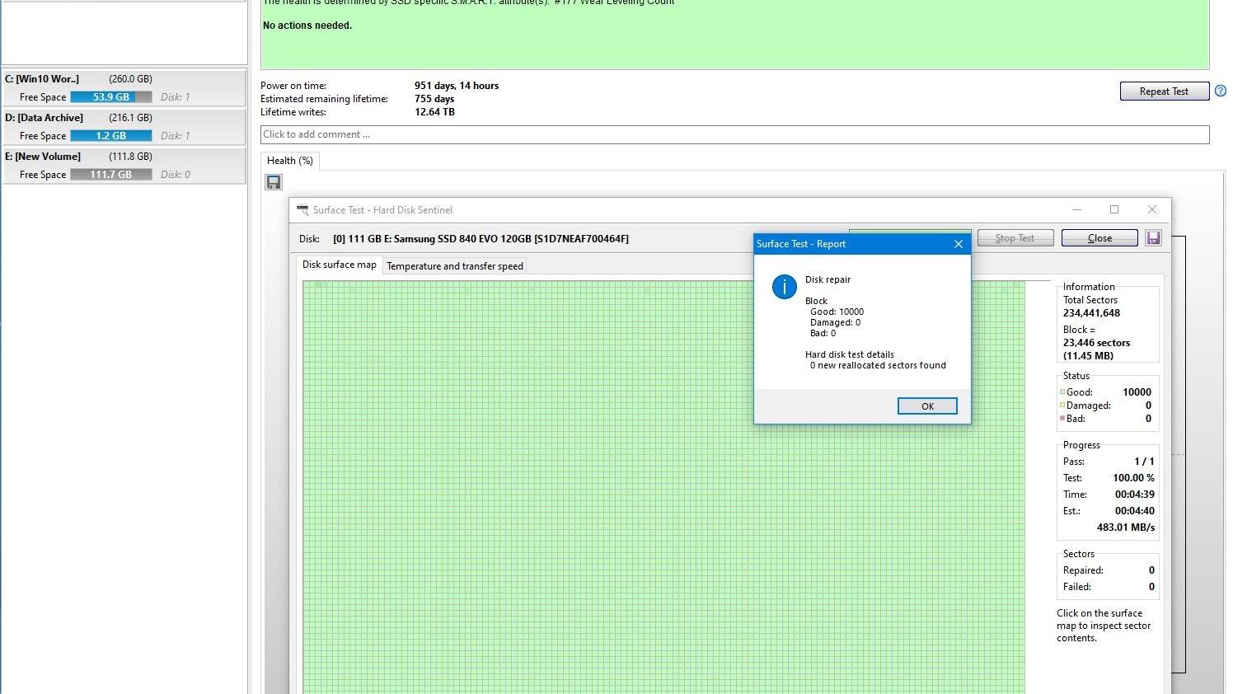The height and width of the screenshot is (694, 1233).
Task: Close the Surface Test Report dialog with X
Action: [x=958, y=244]
